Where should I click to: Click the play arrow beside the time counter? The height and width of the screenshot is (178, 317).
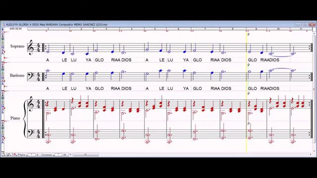tap(3, 29)
